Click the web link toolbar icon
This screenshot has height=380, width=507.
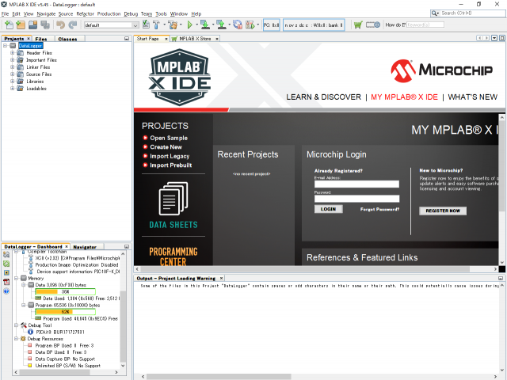tap(373, 25)
